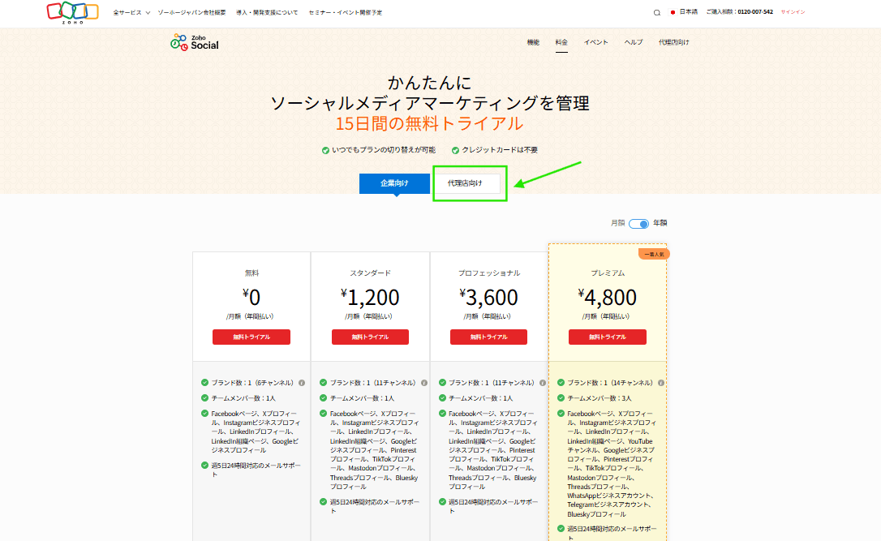The image size is (881, 541).
Task: Click the Zoho Social product logo
Action: point(195,42)
